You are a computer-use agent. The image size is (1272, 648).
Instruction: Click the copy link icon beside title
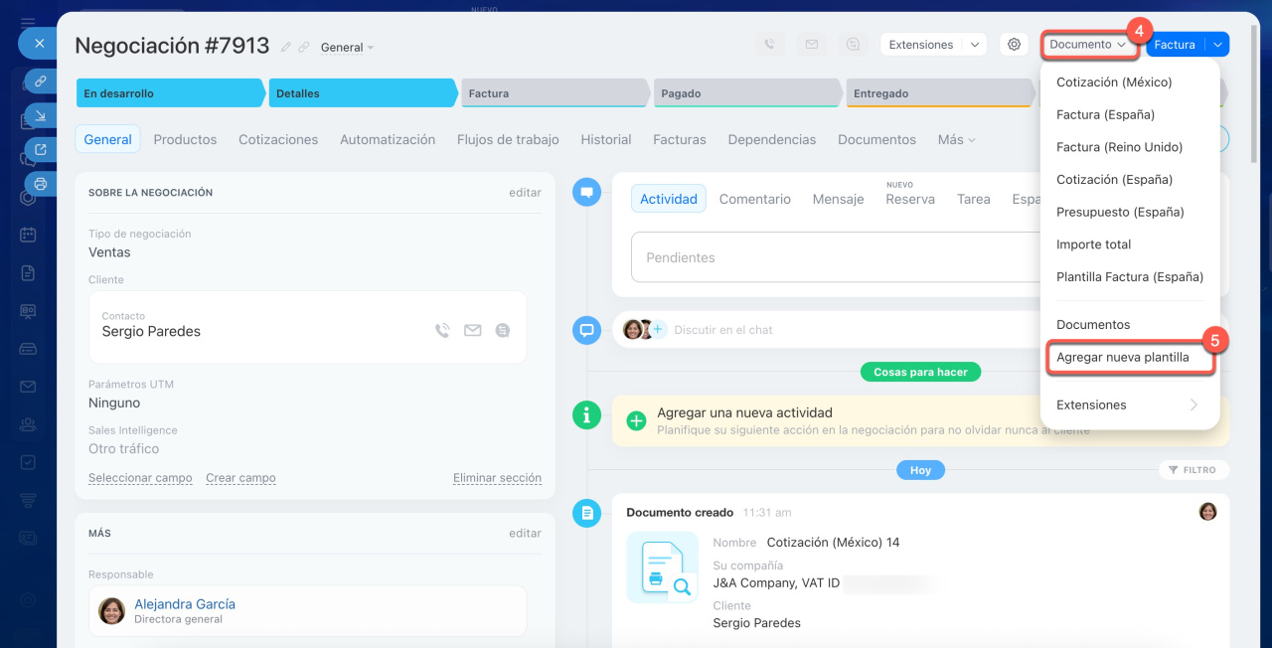click(304, 47)
